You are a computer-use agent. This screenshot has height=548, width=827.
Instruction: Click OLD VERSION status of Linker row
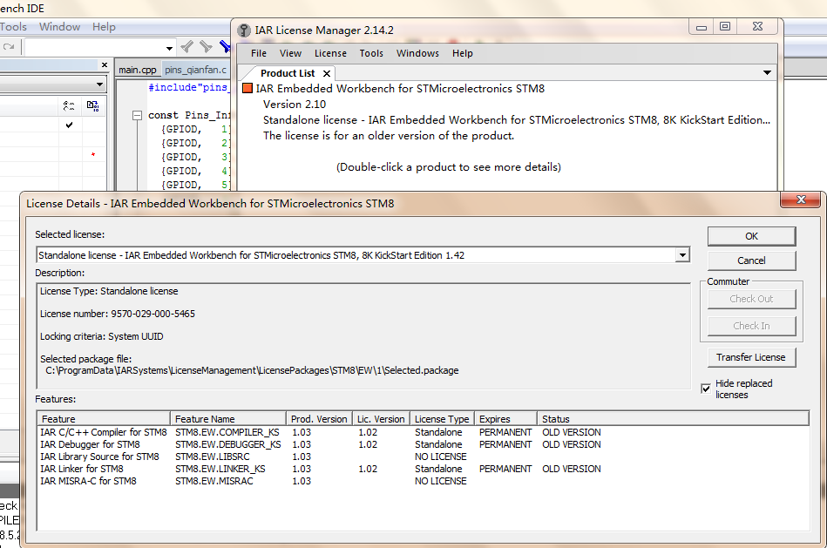(x=571, y=469)
